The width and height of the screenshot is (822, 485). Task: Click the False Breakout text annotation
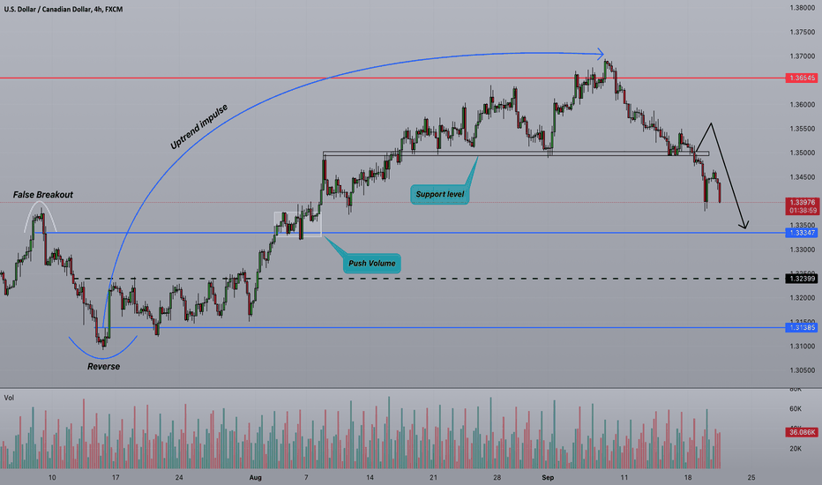pos(43,195)
